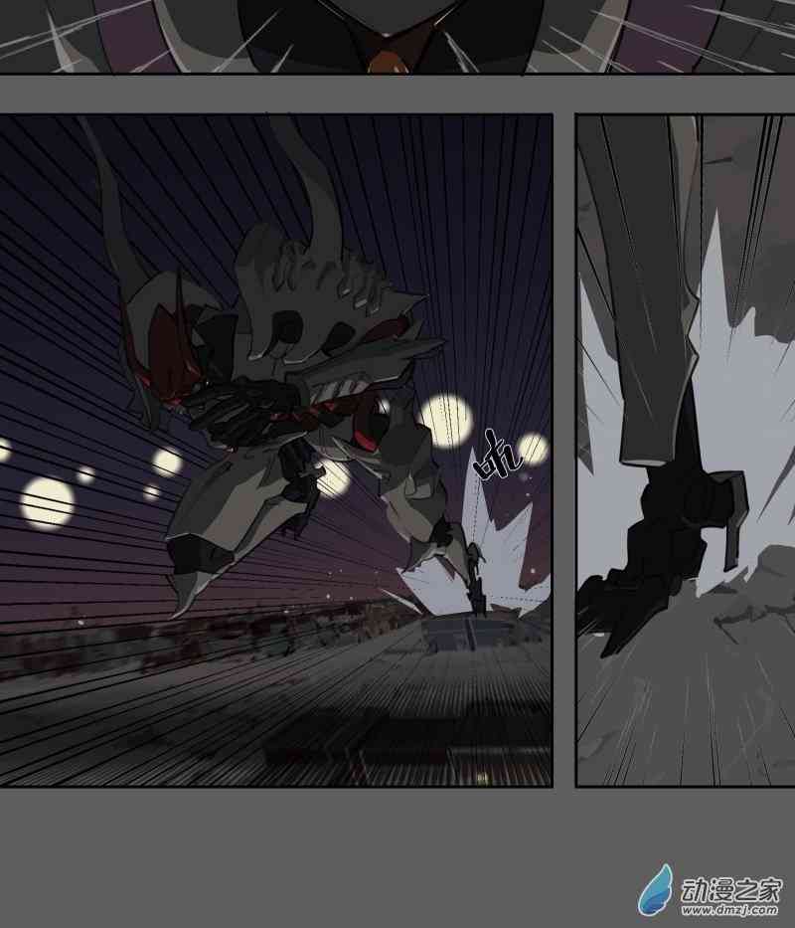Click the white impact burst in left panel
Viewport: 795px width, 928px height.
[507, 557]
